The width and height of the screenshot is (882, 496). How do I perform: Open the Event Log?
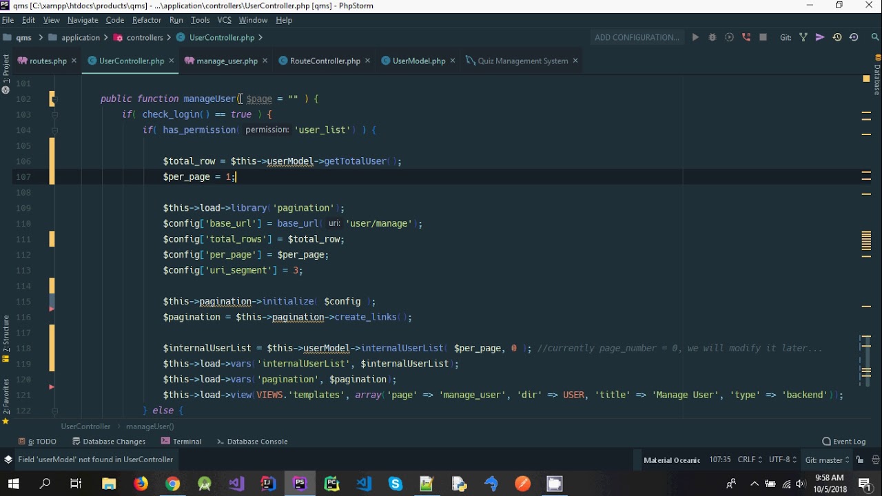coord(843,442)
